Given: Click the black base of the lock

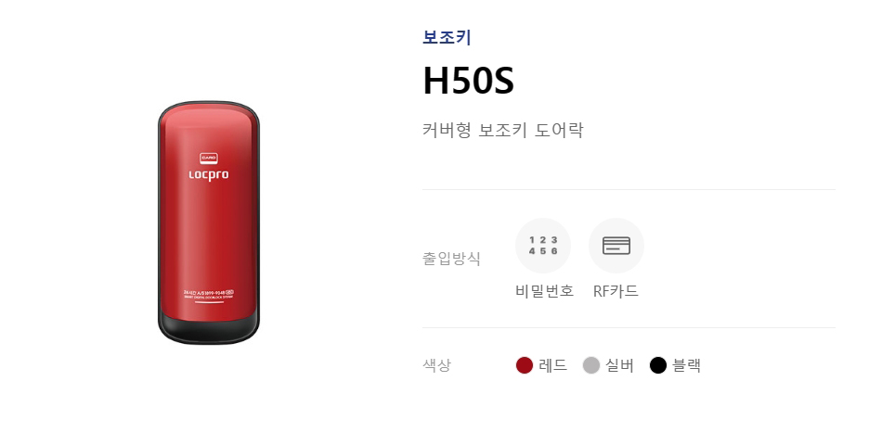Looking at the screenshot, I should 209,330.
